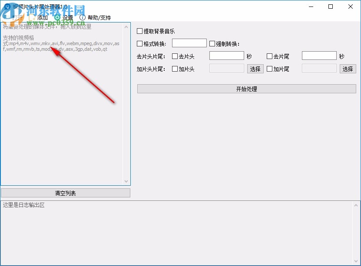Click the 添加 file icon
This screenshot has width=361, height=266.
pos(32,17)
